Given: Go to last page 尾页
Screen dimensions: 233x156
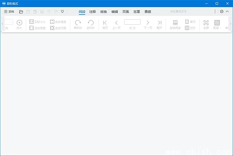Looking at the screenshot, I should (x=159, y=25).
